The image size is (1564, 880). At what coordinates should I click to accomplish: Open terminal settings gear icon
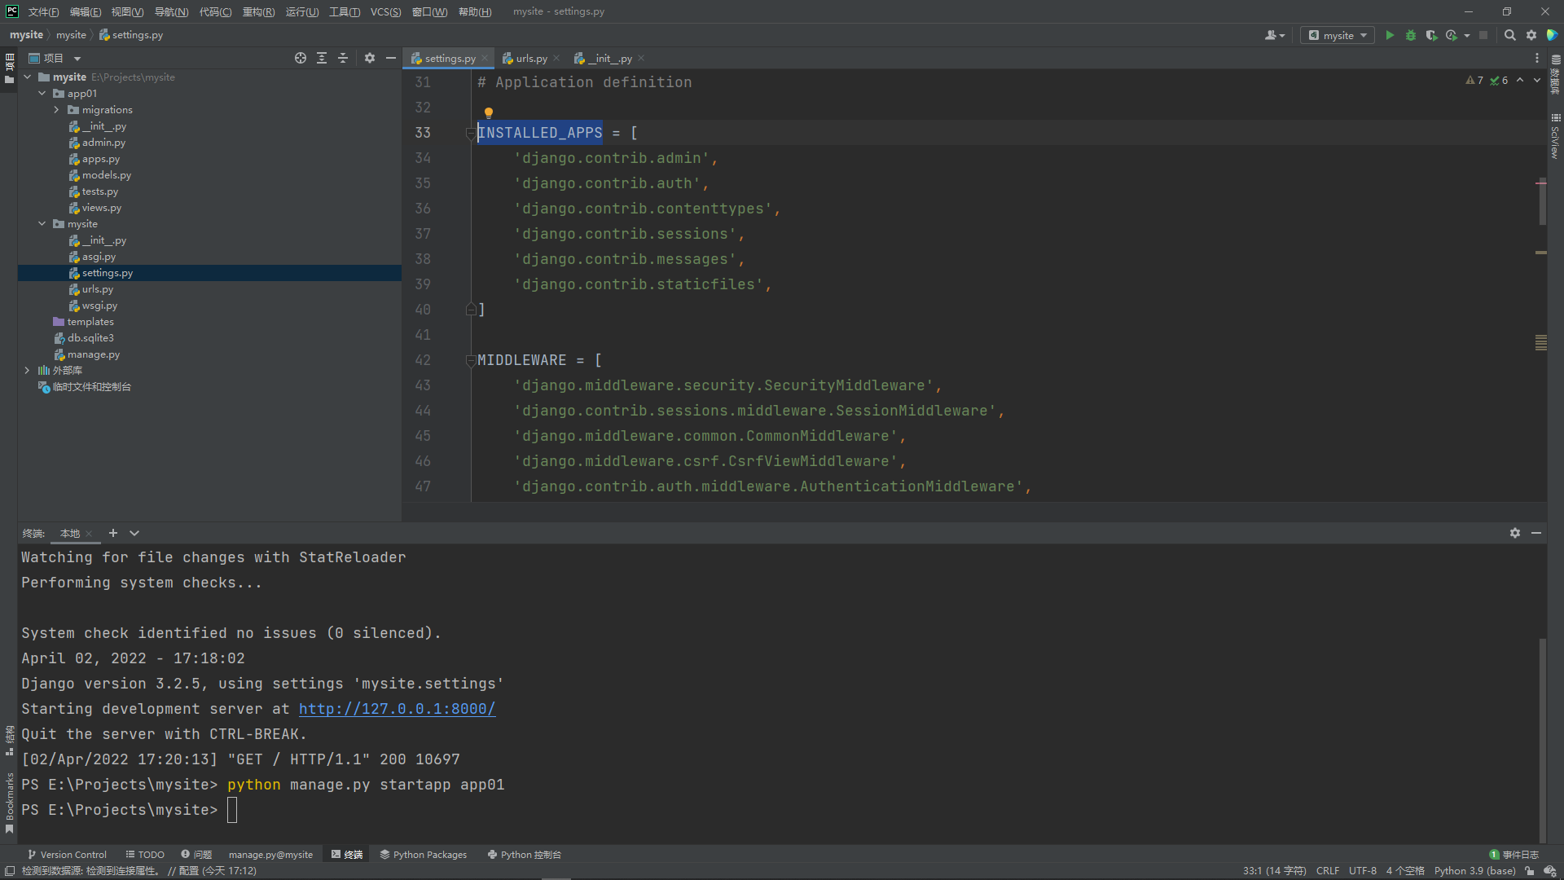(x=1515, y=533)
